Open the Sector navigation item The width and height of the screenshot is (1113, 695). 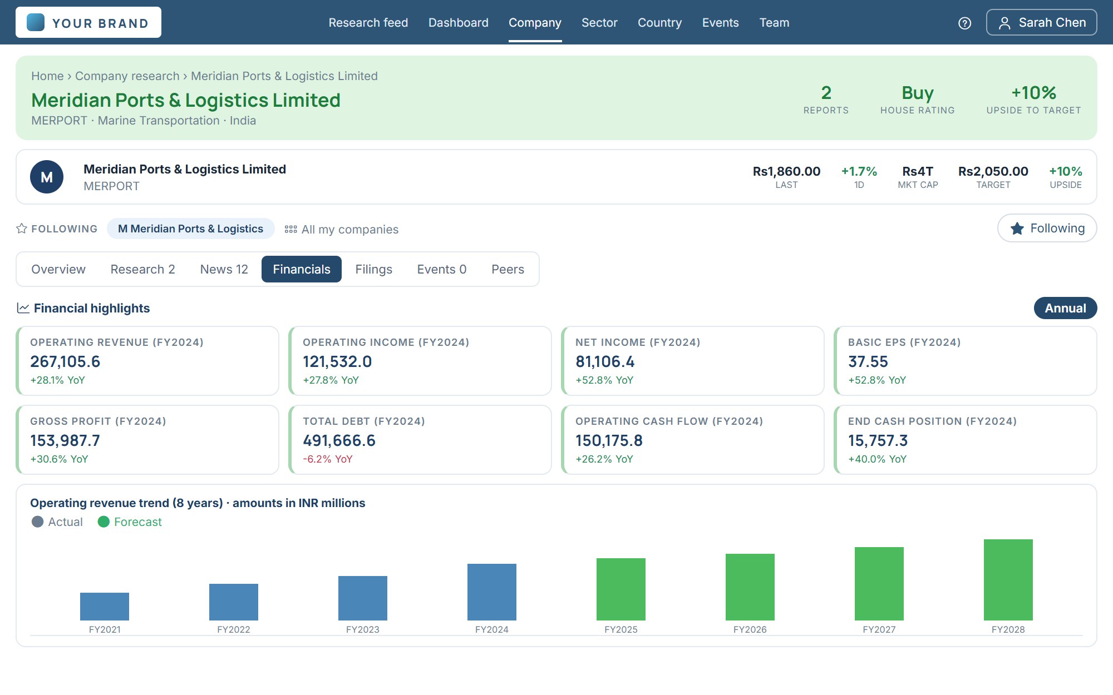click(x=599, y=23)
